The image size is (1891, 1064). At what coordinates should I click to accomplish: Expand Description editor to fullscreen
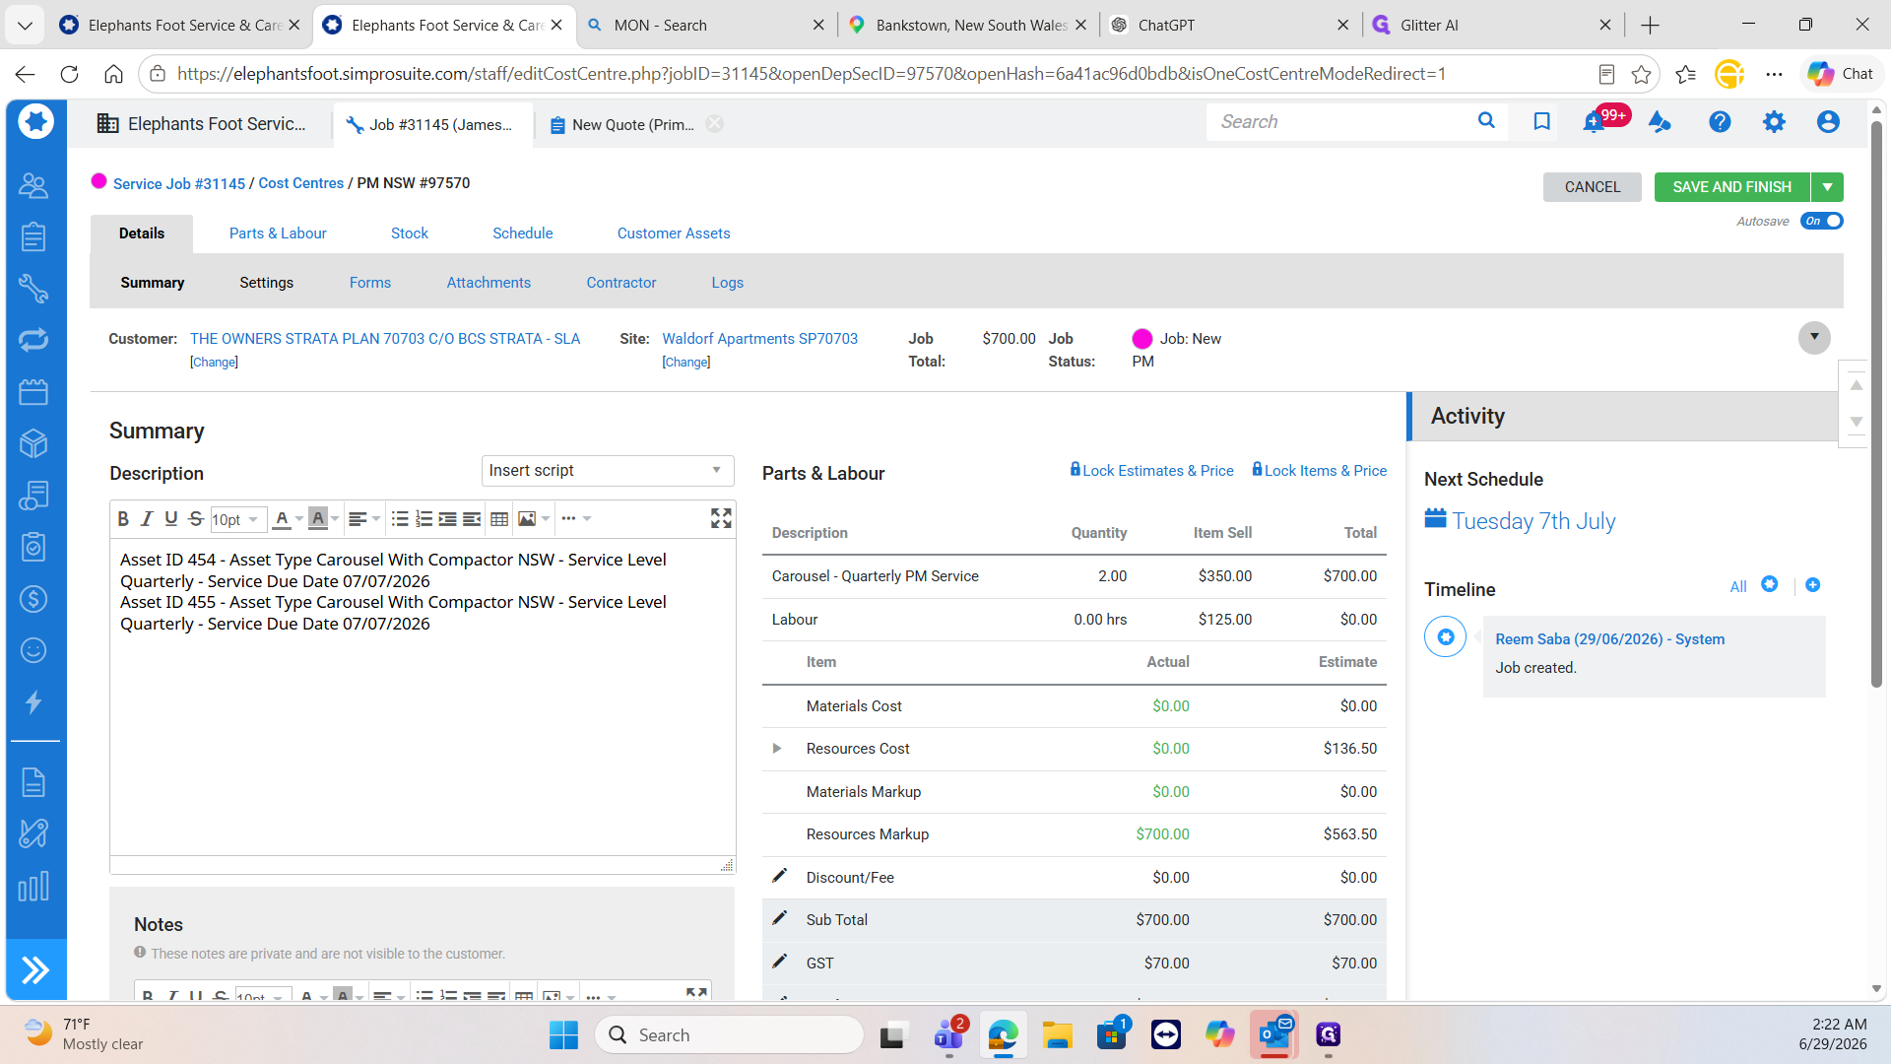(x=721, y=518)
